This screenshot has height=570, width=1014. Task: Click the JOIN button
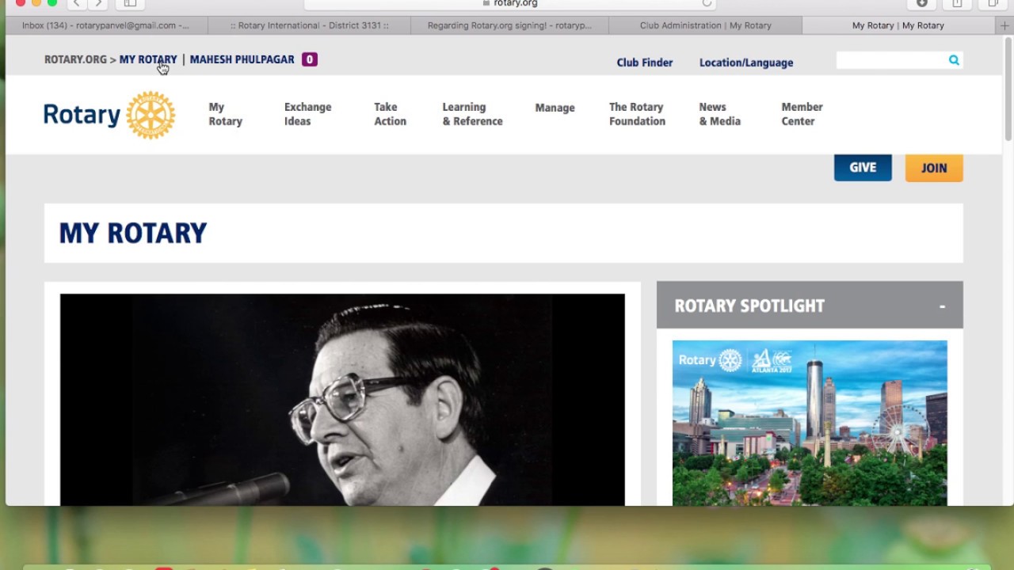coord(934,168)
